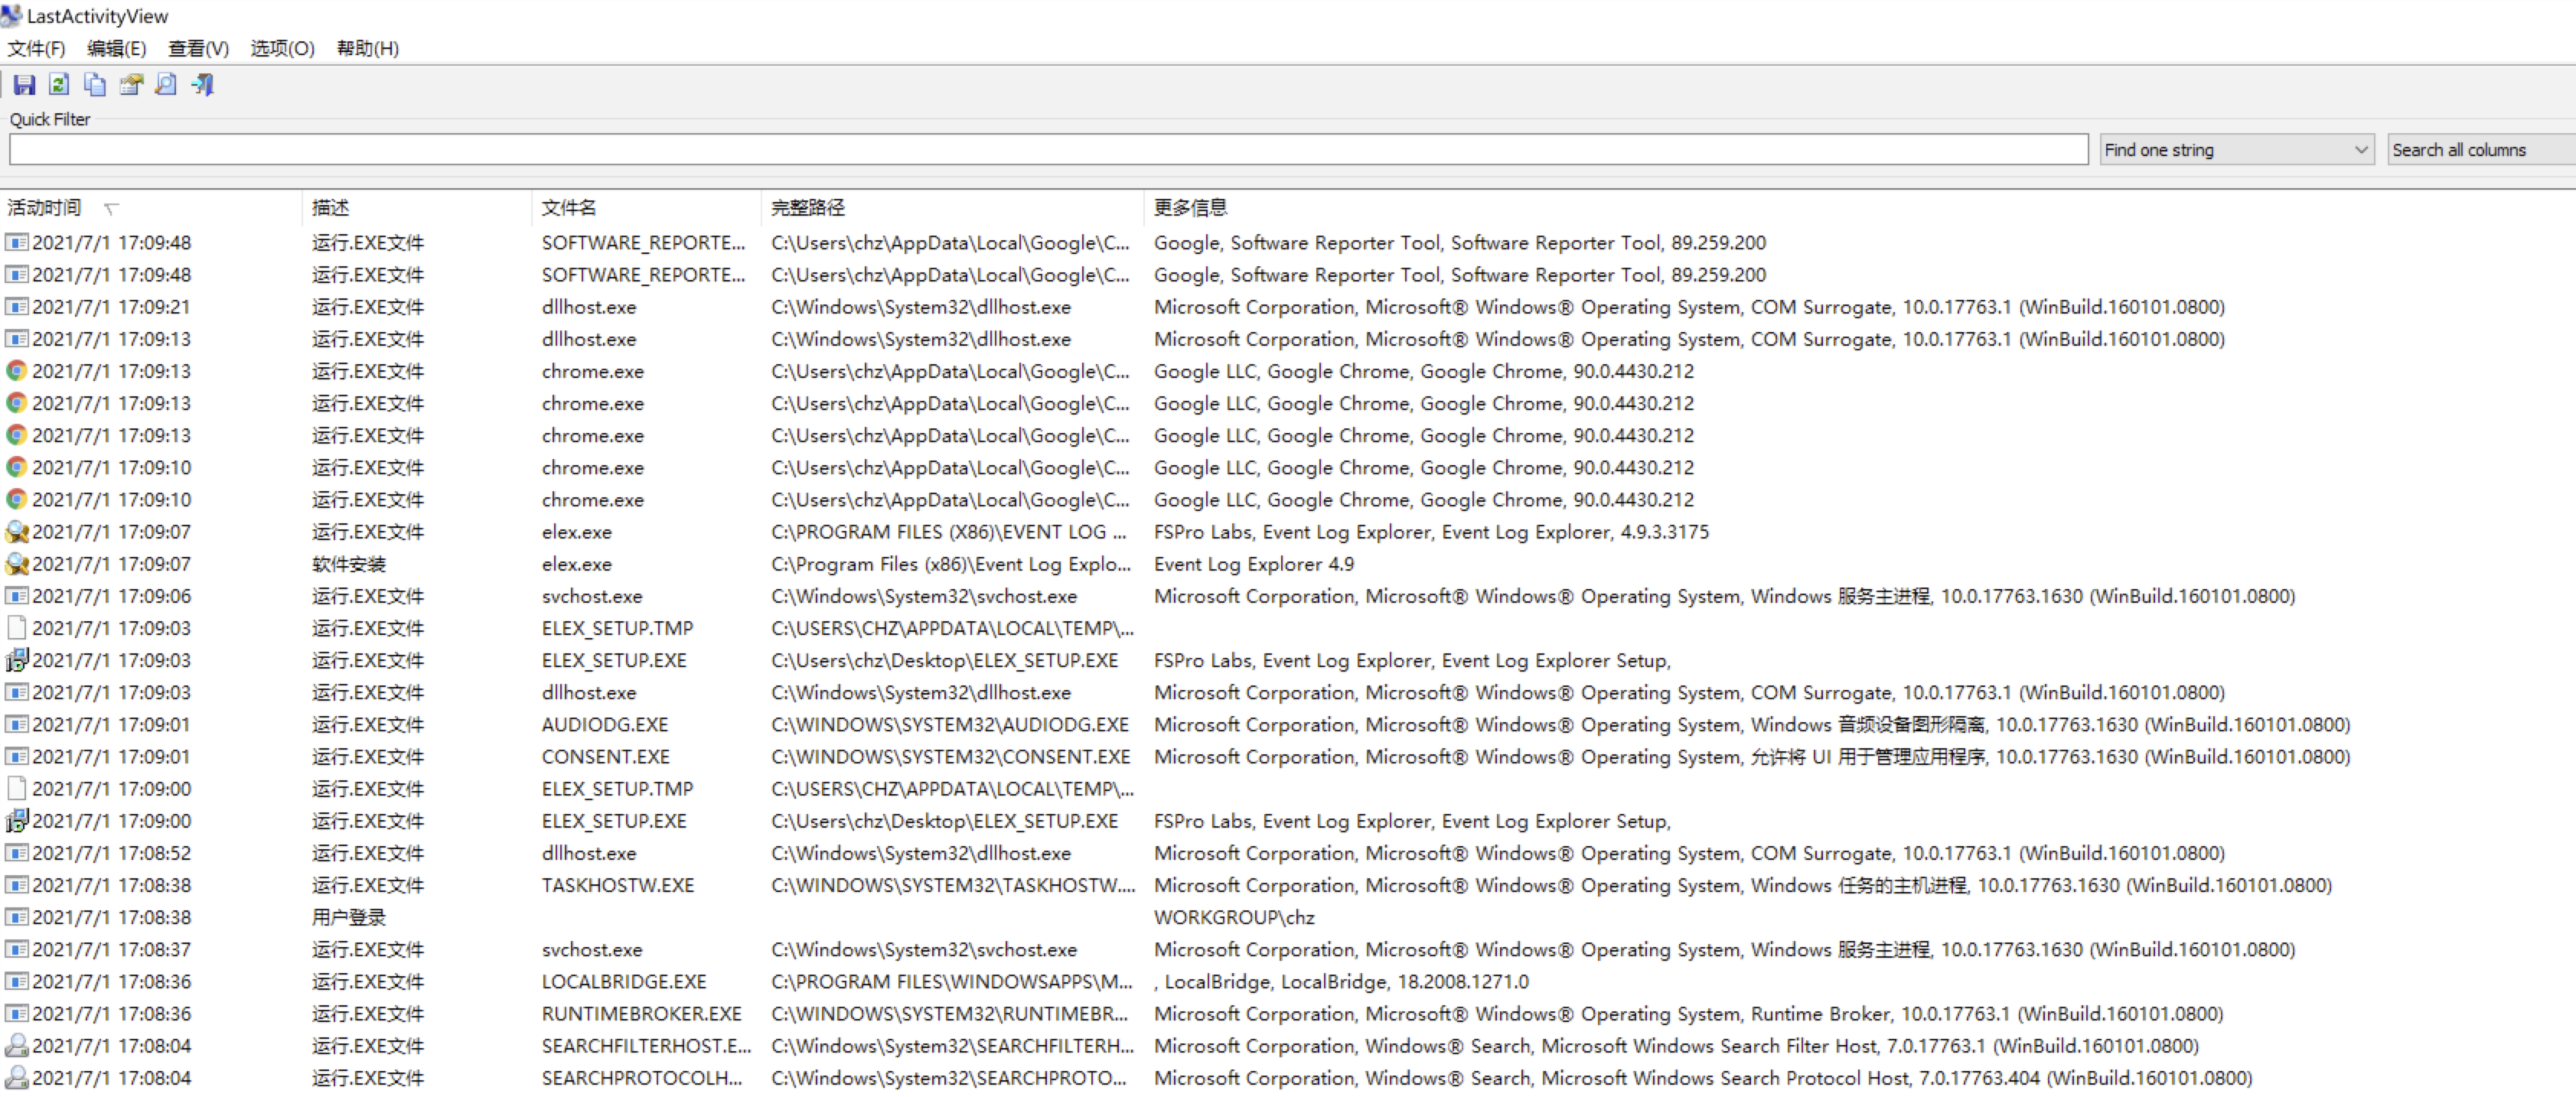This screenshot has width=2576, height=1097.
Task: Click the Exit door toolbar icon
Action: click(203, 85)
